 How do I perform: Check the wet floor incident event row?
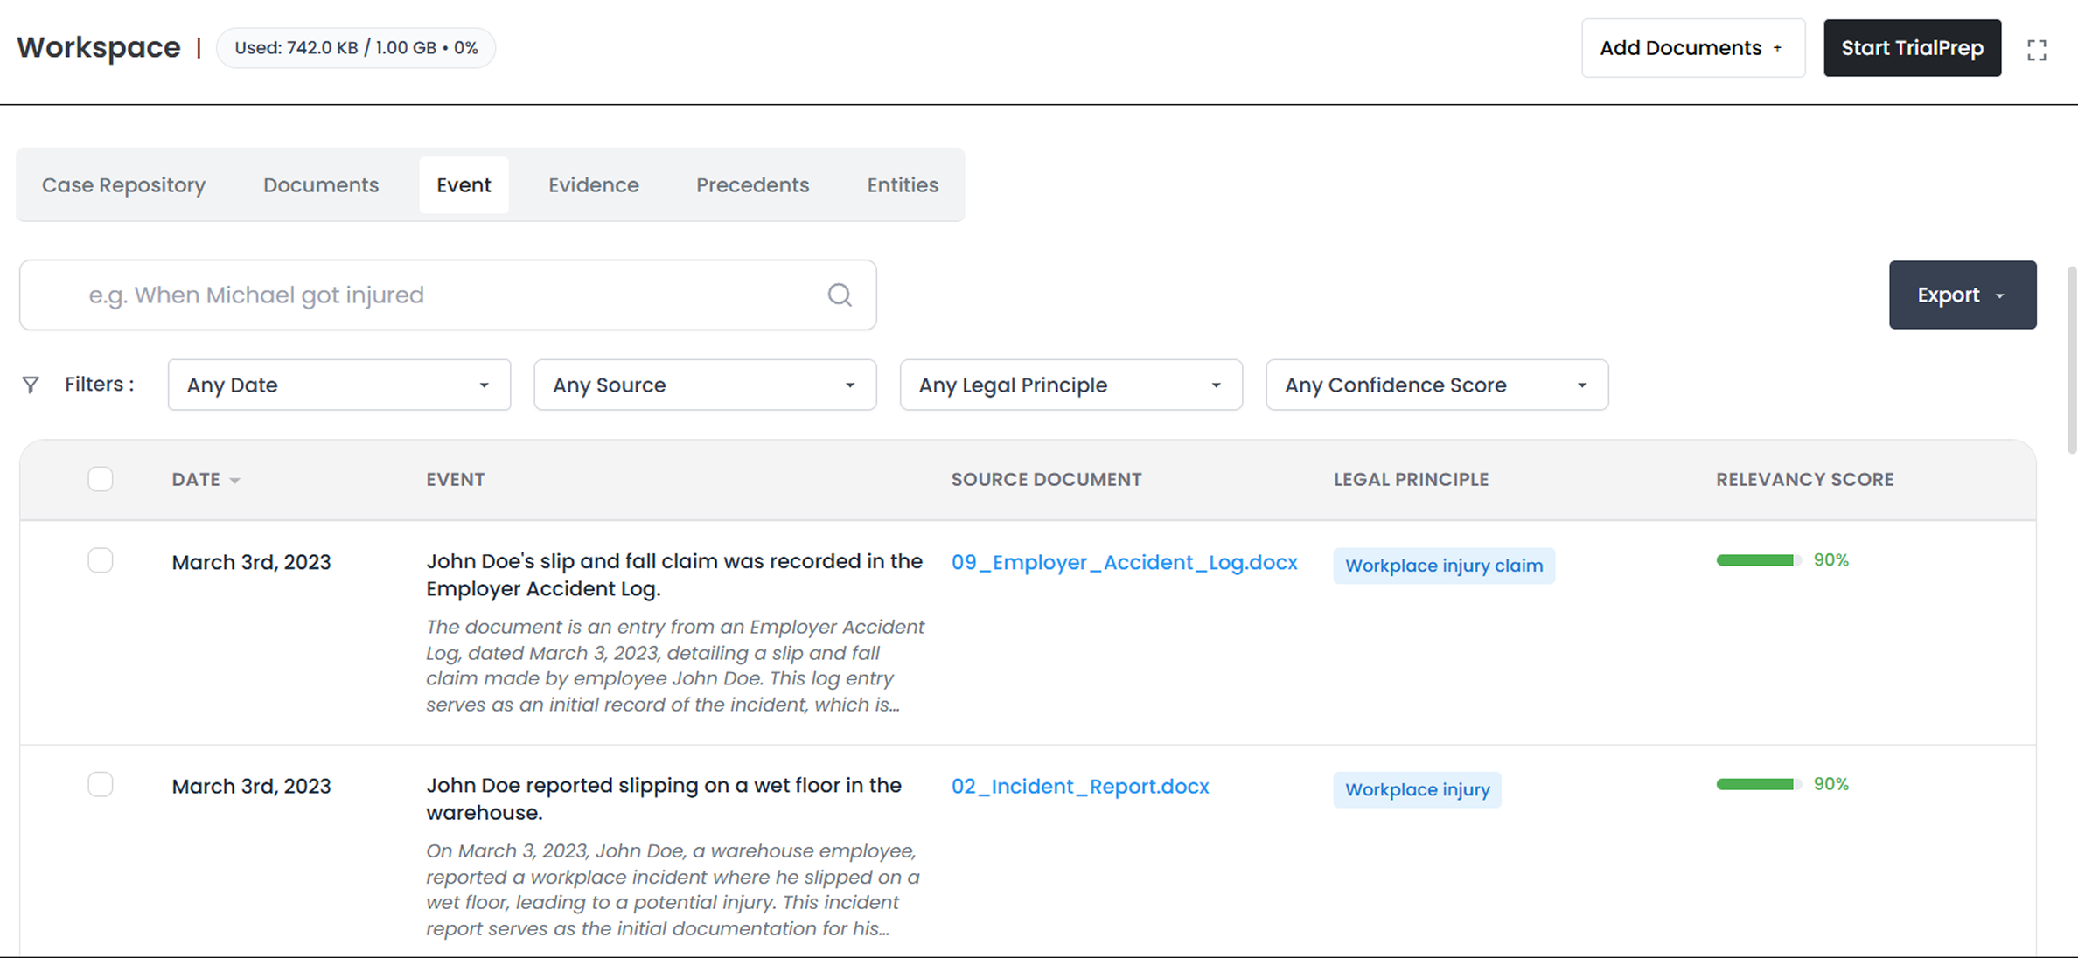tap(101, 784)
